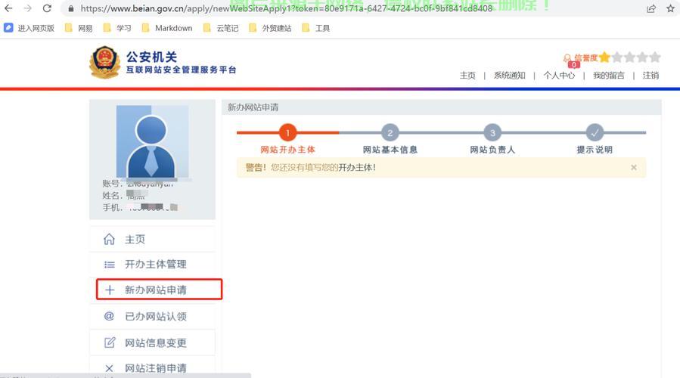Click 开办主体 text in warning message
Viewport: 680px width, 378px height.
[355, 167]
